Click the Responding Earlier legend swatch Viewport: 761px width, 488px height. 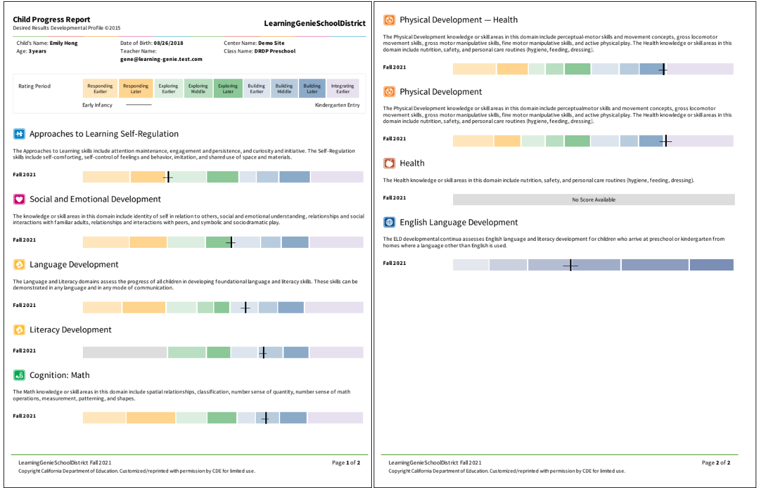[100, 89]
